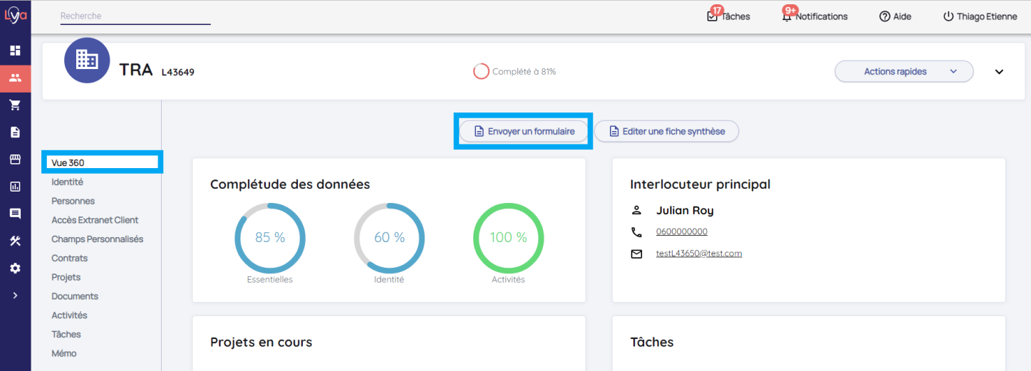Open the document icon in the left sidebar

[15, 132]
